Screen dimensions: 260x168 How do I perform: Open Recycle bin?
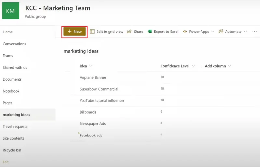click(x=12, y=150)
